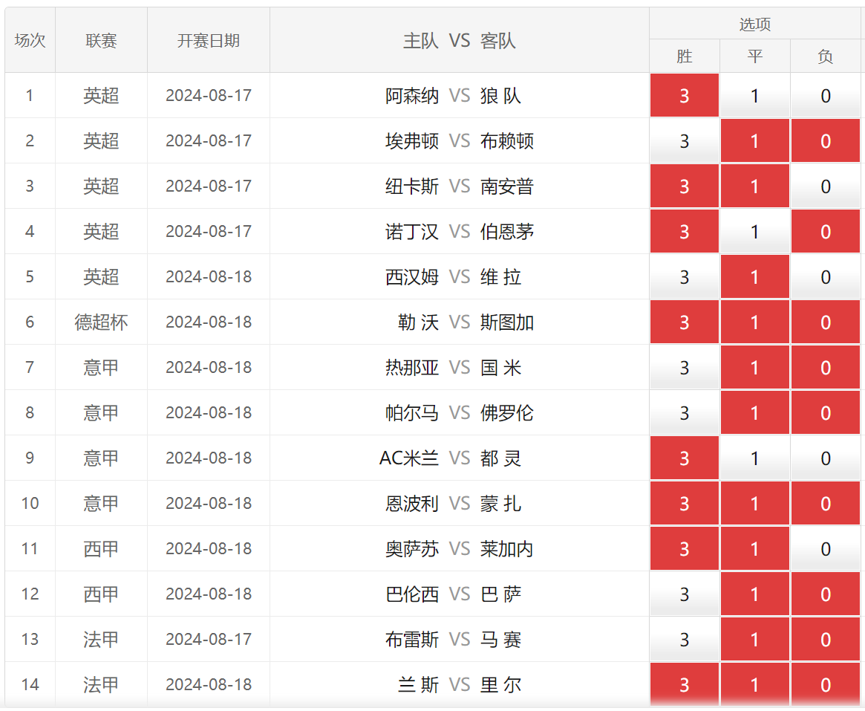Click the 布雷斯 VS 马赛 match text

point(453,639)
